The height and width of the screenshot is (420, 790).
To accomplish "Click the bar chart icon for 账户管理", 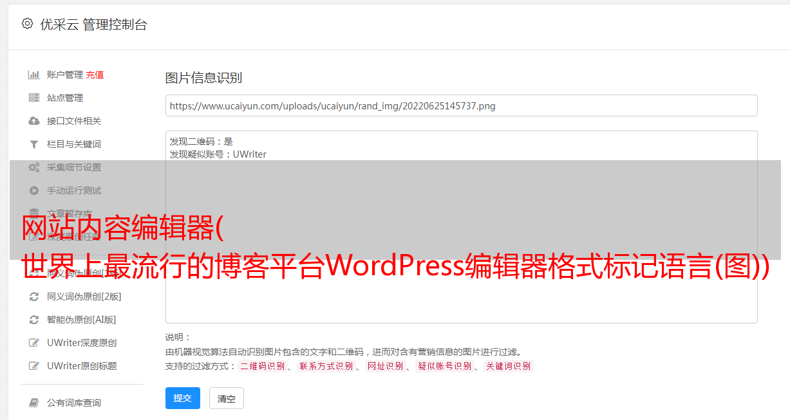I will (x=34, y=75).
